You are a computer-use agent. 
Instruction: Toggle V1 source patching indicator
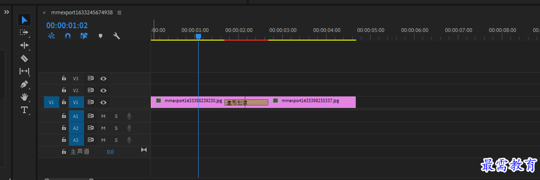51,102
